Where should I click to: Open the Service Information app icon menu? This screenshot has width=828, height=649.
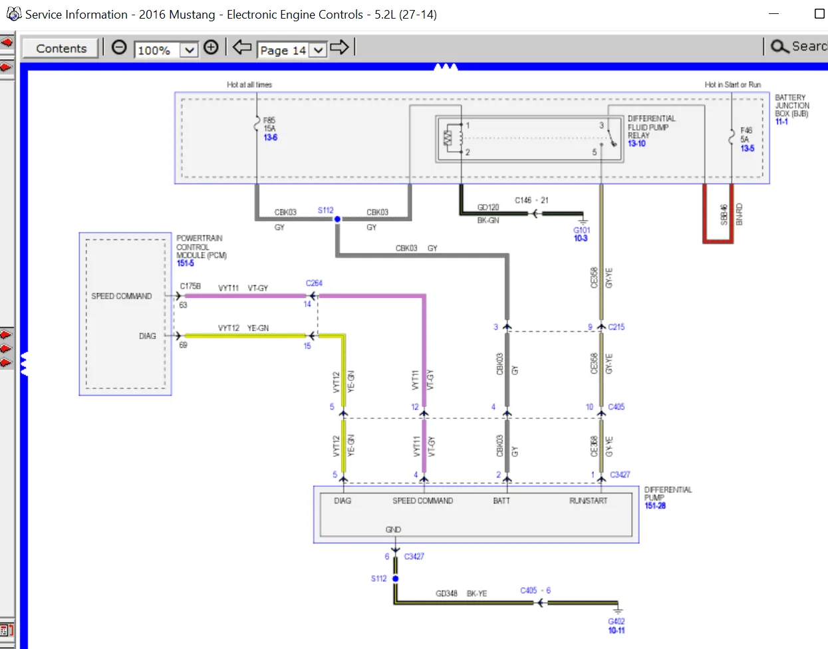(x=14, y=14)
